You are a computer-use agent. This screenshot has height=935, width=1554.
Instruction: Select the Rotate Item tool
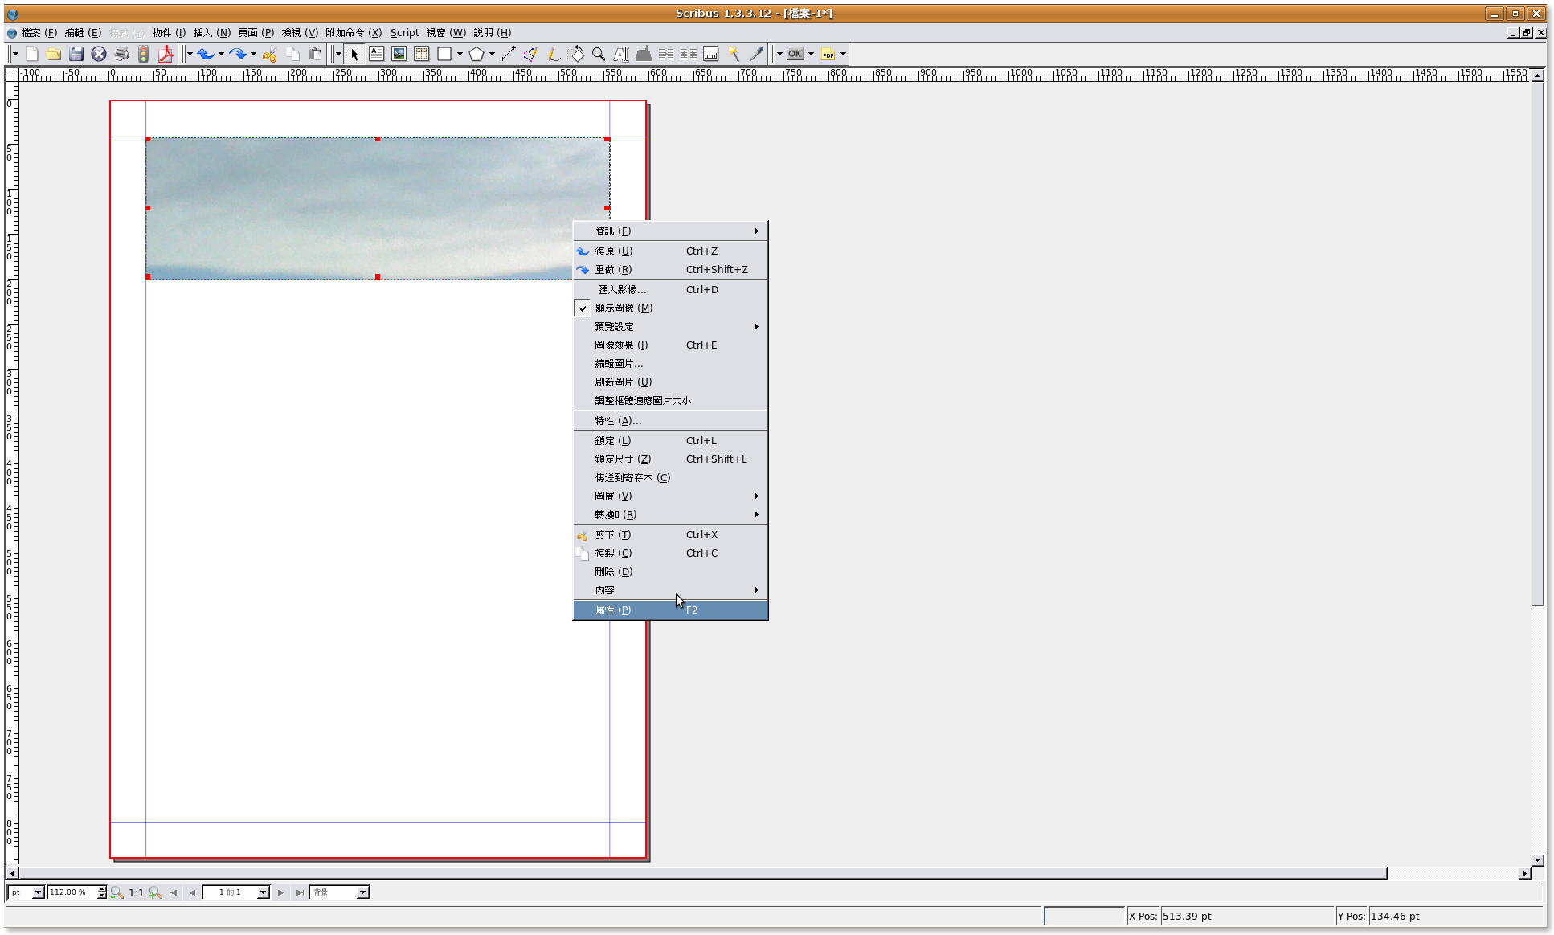(x=576, y=54)
